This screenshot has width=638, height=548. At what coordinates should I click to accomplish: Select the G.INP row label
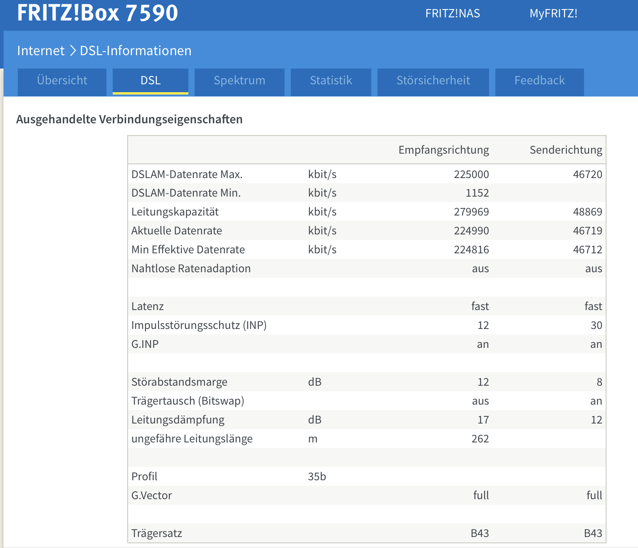(x=145, y=344)
